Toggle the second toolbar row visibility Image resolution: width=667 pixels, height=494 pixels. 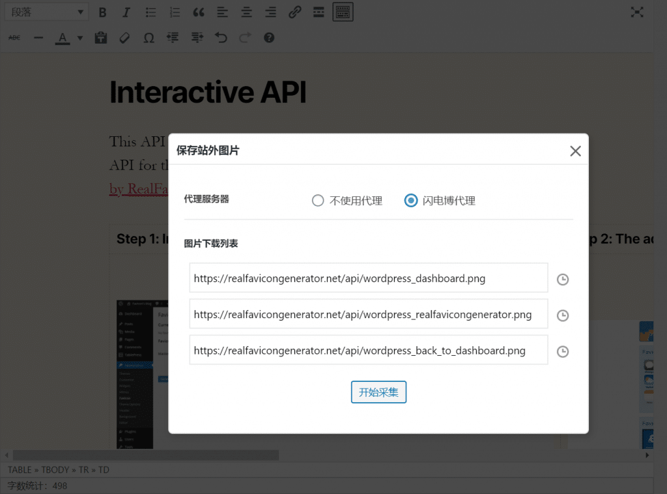[x=343, y=12]
